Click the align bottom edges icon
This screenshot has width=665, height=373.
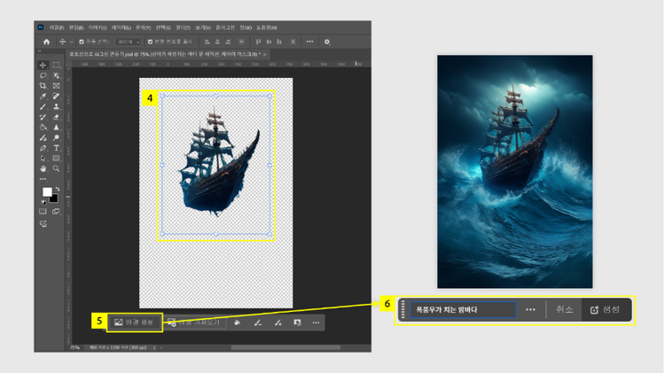point(279,42)
